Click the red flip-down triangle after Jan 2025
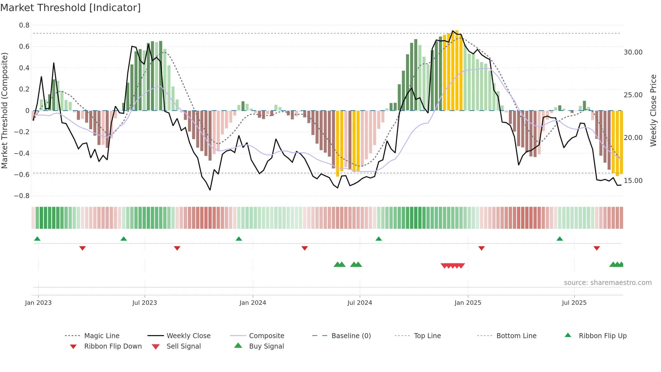 481,248
